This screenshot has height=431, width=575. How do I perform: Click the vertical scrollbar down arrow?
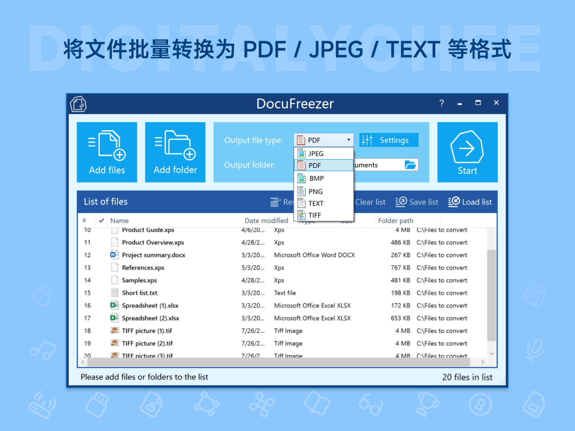click(492, 353)
